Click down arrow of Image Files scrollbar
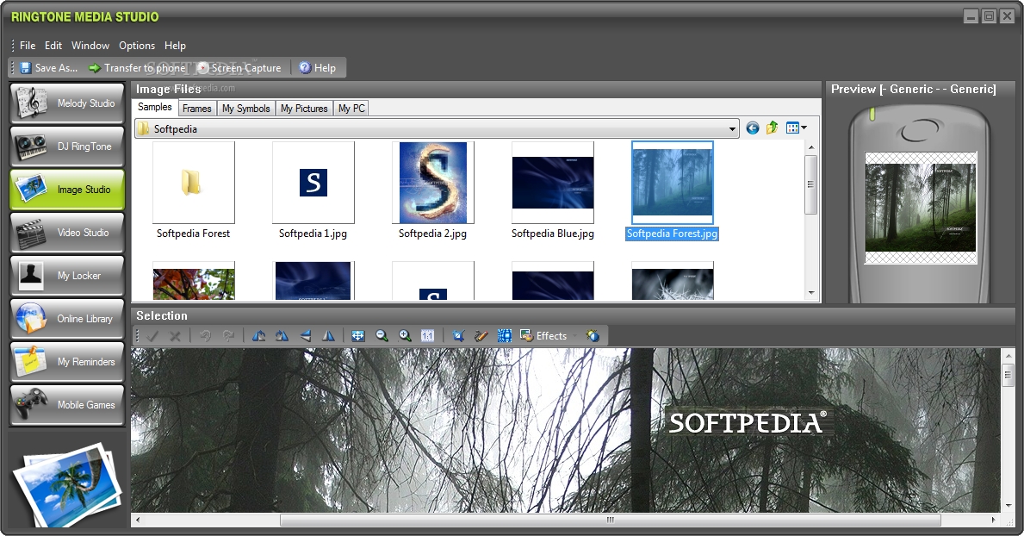Viewport: 1024px width, 536px height. tap(810, 293)
